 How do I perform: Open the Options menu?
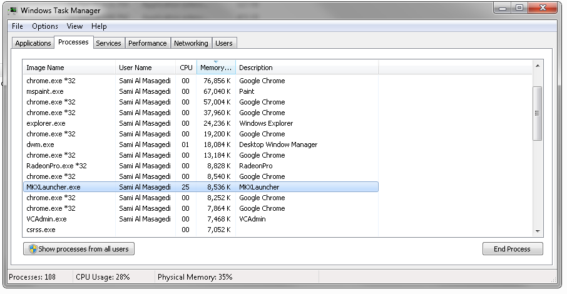click(45, 26)
